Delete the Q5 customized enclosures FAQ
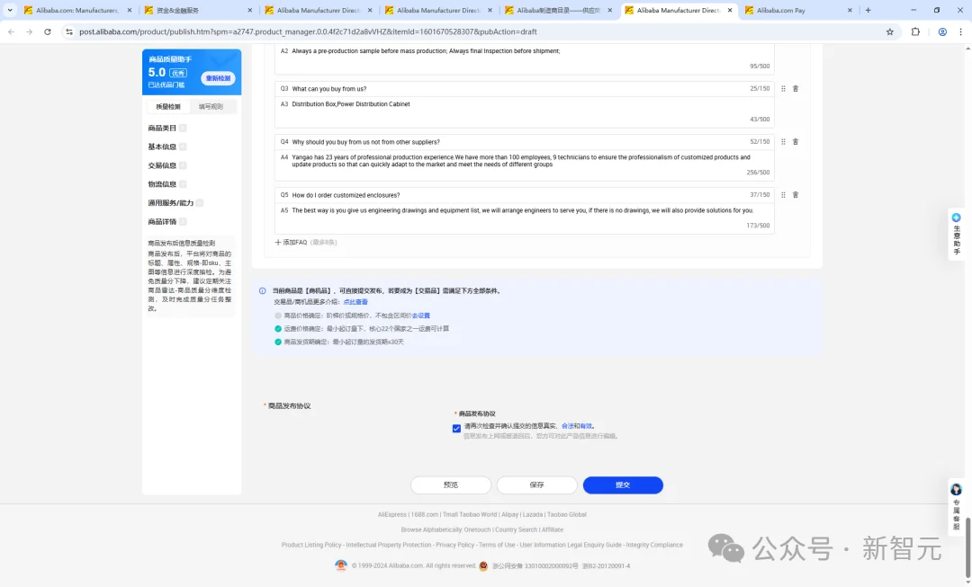 pos(796,195)
